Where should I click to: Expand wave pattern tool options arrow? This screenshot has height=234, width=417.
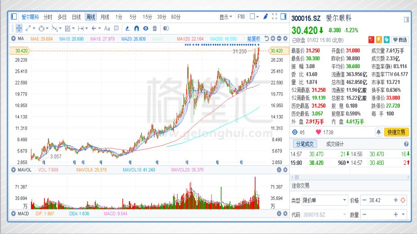[x=60, y=28]
